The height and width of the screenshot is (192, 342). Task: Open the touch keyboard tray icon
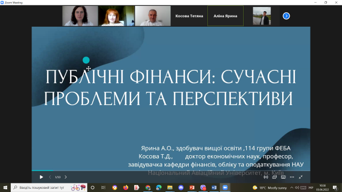[303, 188]
